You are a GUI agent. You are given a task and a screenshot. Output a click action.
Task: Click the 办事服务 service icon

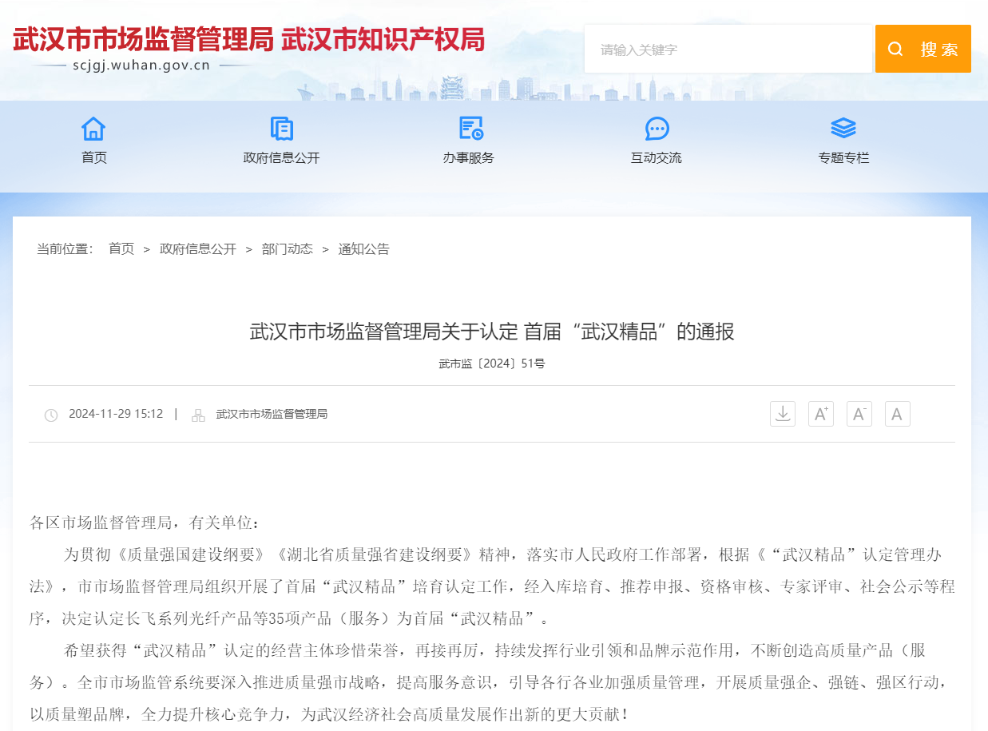[470, 129]
